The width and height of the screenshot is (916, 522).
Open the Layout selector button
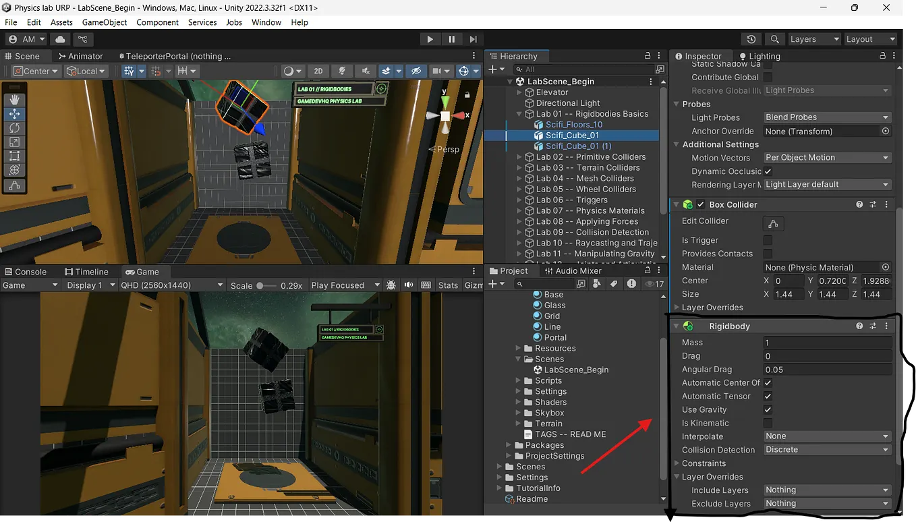coord(871,39)
